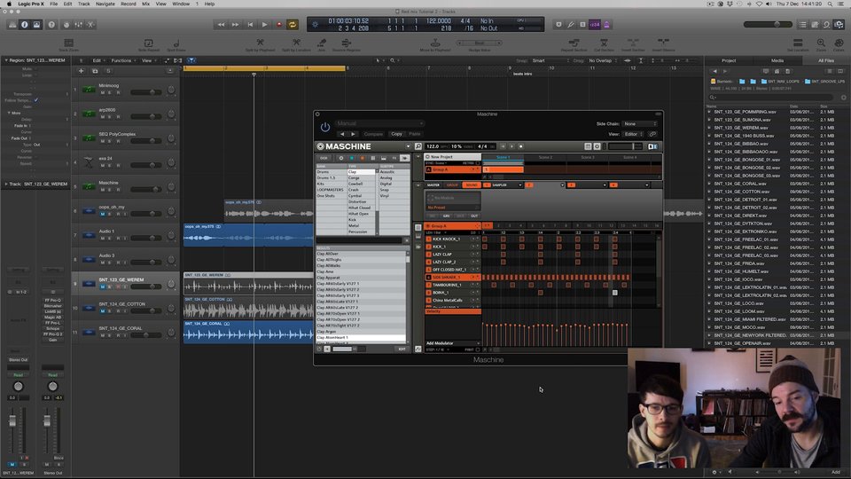Solo the arp2600 track
Image resolution: width=851 pixels, height=479 pixels.
(110, 116)
